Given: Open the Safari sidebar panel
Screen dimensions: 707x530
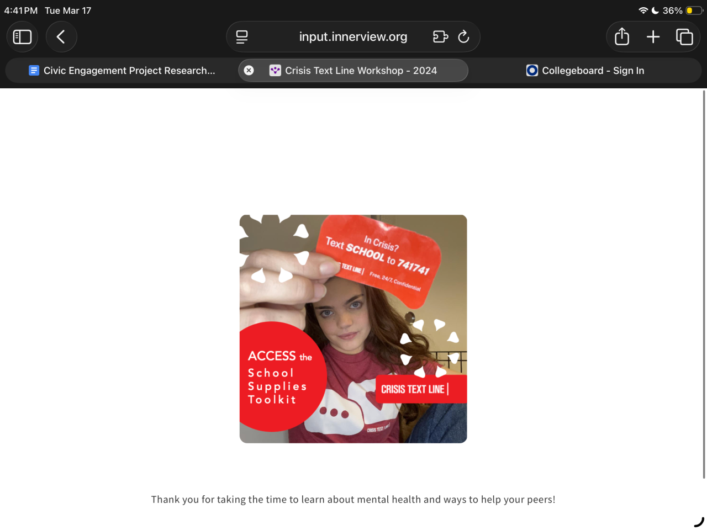Looking at the screenshot, I should pyautogui.click(x=22, y=37).
